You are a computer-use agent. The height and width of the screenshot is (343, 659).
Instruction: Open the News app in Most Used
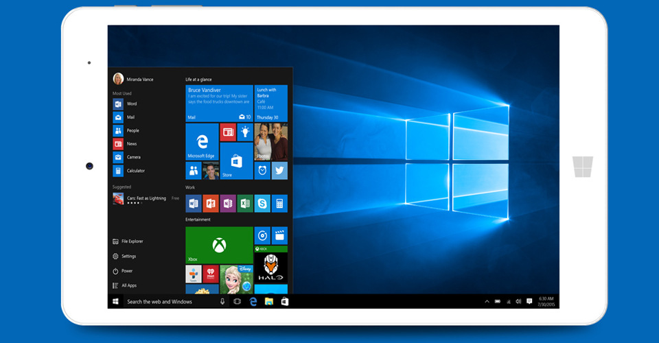(x=125, y=144)
